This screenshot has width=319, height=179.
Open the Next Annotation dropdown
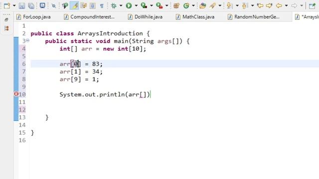pos(237,5)
